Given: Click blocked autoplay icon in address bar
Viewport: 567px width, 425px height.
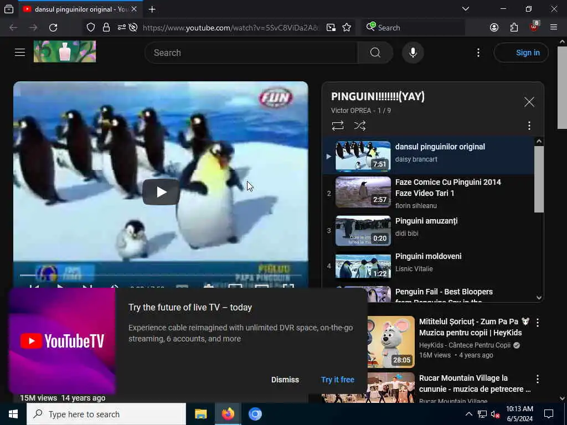Looking at the screenshot, I should [x=133, y=28].
